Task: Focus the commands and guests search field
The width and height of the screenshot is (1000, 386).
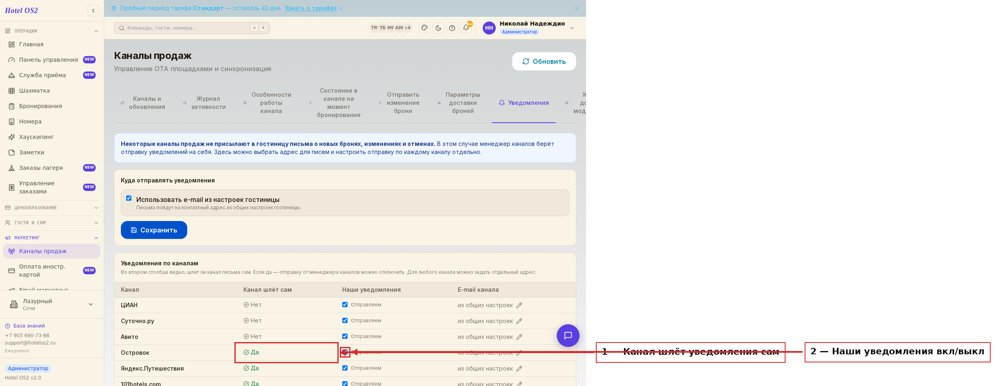Action: 192,28
